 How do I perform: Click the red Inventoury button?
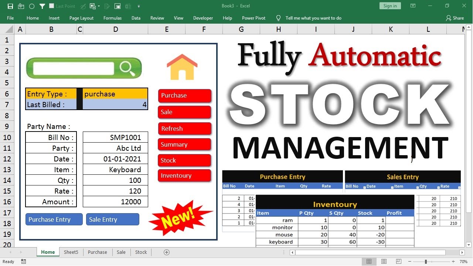[x=185, y=175]
